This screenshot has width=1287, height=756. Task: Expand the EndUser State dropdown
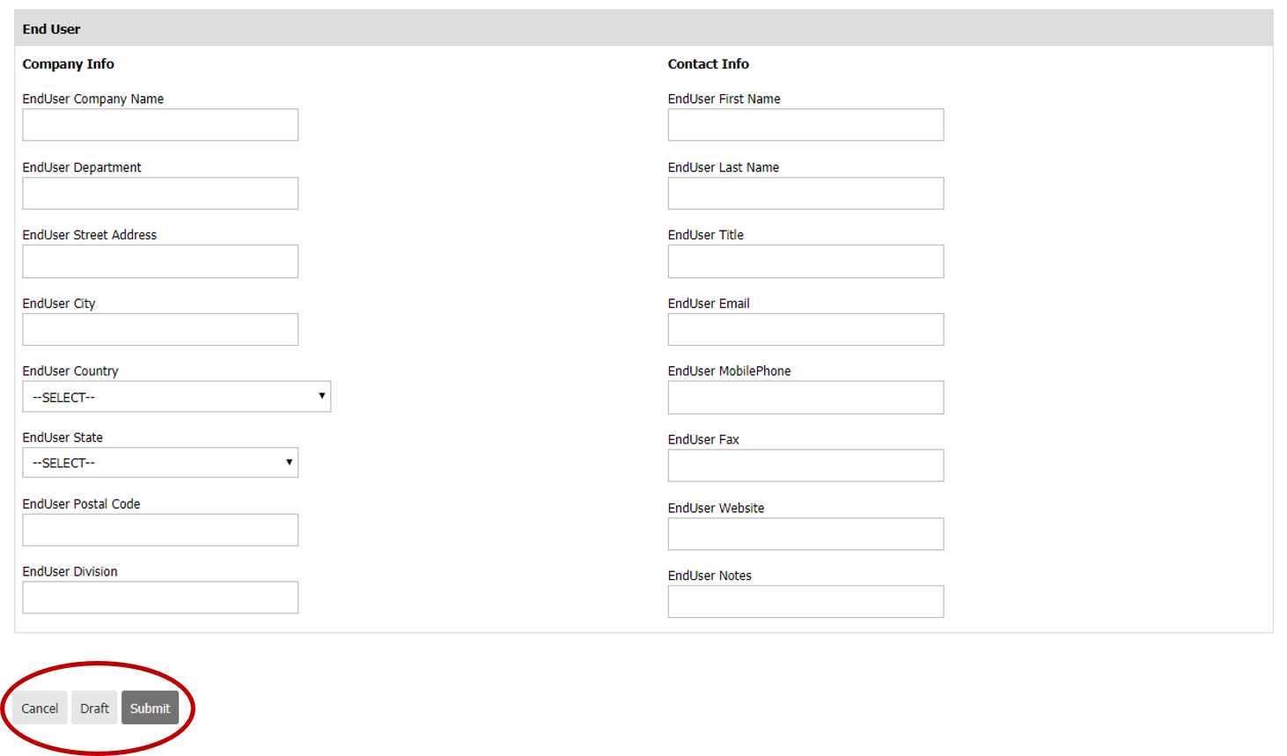(160, 463)
